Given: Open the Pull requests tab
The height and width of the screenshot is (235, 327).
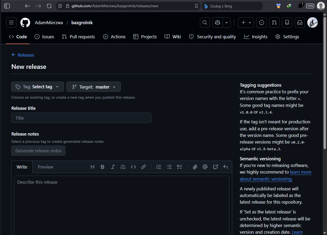Looking at the screenshot, I should (78, 37).
